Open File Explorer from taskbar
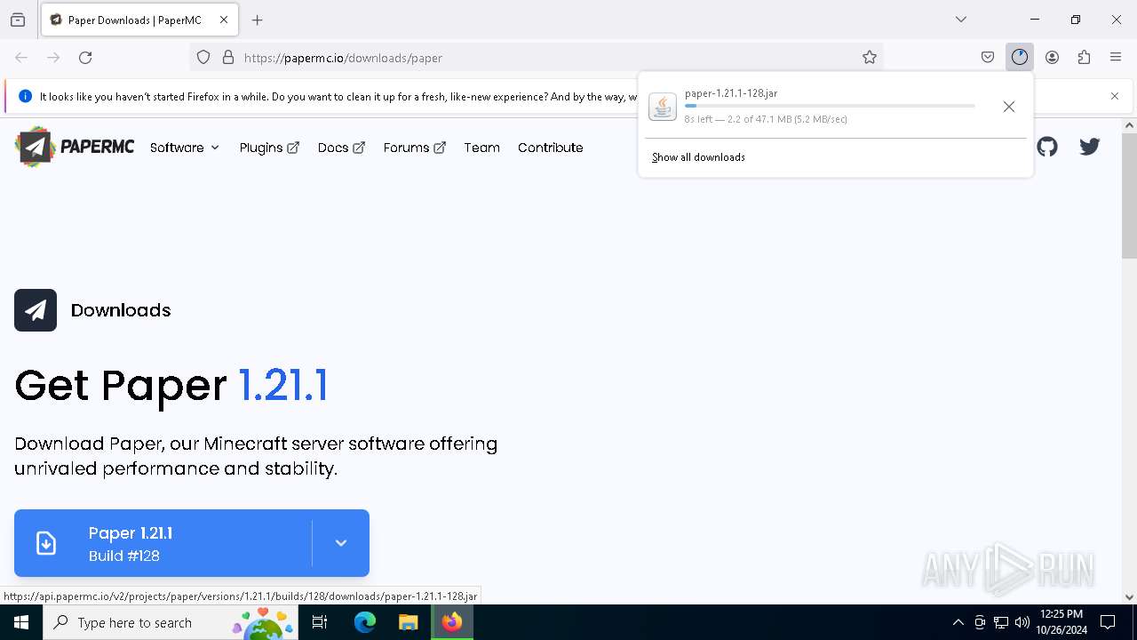Viewport: 1137px width, 640px height. [408, 622]
